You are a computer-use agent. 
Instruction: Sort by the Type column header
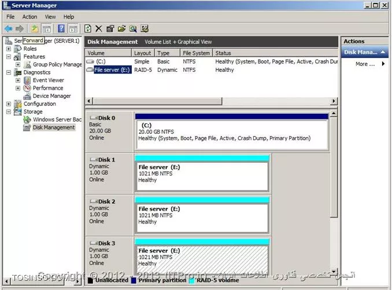point(167,53)
